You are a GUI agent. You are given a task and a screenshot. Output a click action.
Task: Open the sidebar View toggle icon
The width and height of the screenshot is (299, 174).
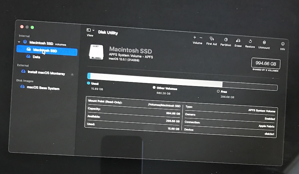click(89, 30)
